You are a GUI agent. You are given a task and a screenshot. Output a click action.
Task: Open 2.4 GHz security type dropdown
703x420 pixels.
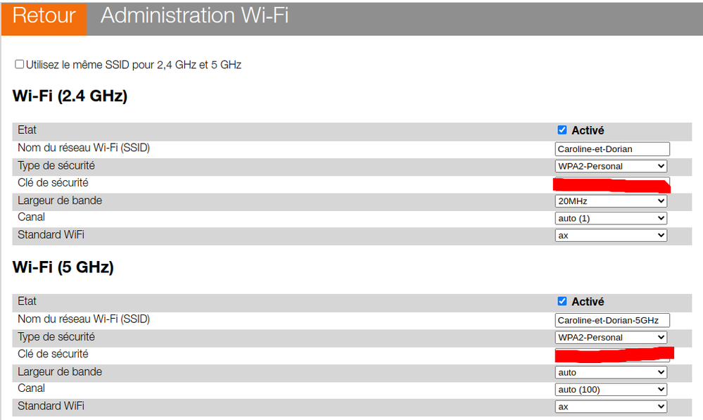tap(610, 166)
